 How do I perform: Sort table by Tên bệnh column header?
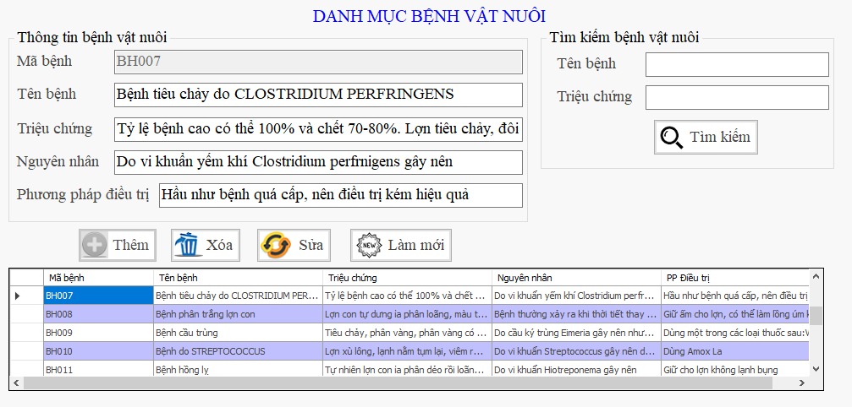click(238, 278)
